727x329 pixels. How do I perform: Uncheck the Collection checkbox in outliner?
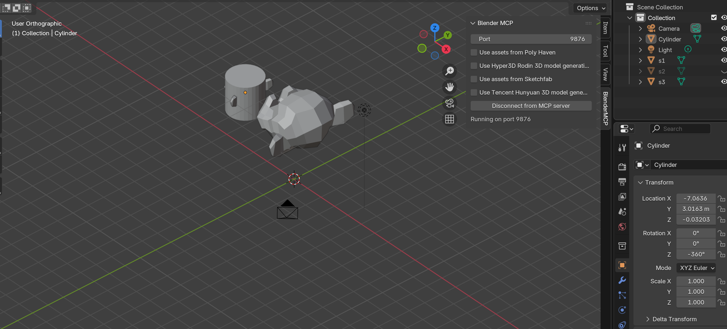click(x=714, y=17)
